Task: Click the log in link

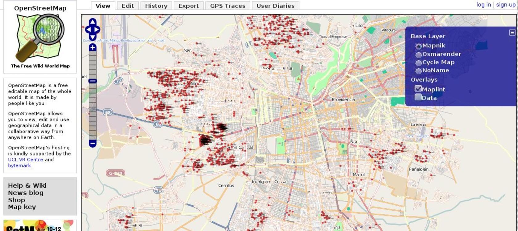Action: coord(483,5)
